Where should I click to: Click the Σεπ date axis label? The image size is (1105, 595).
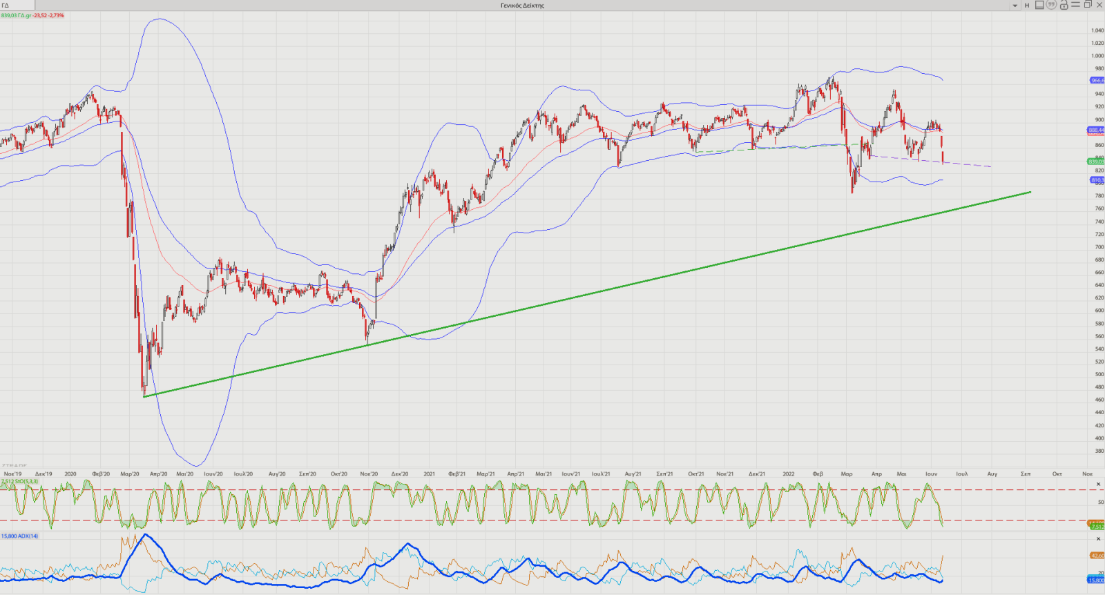[1026, 474]
